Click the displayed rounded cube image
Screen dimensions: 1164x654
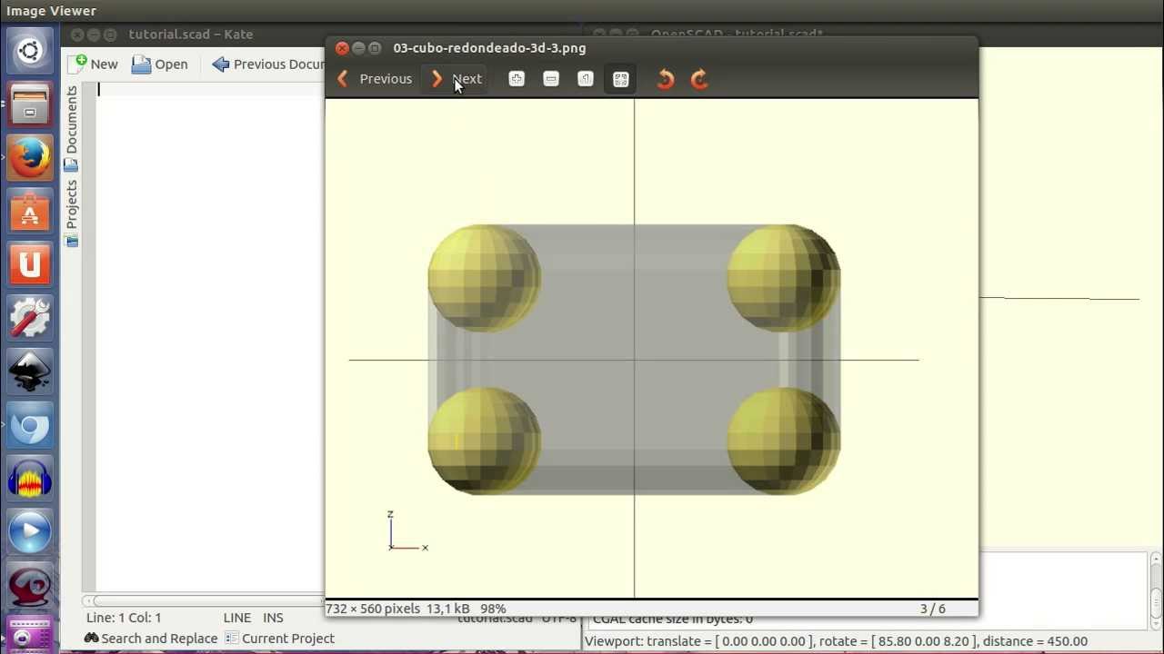click(x=652, y=348)
